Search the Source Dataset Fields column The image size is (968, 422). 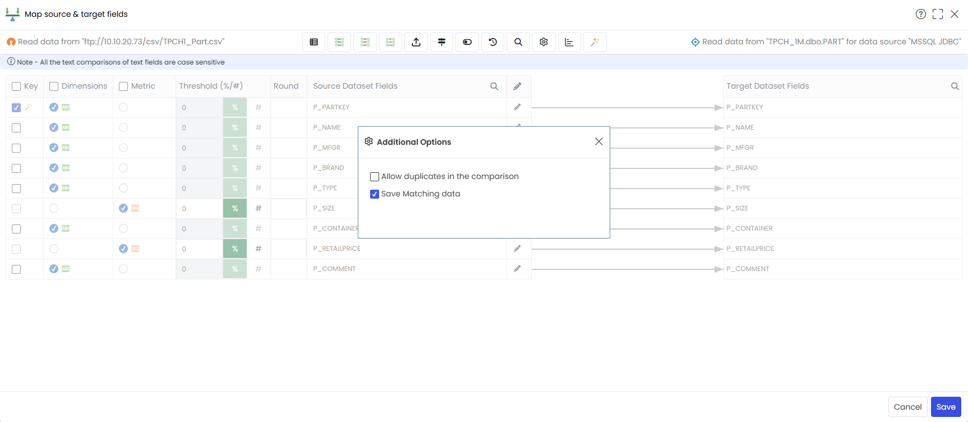pos(494,86)
